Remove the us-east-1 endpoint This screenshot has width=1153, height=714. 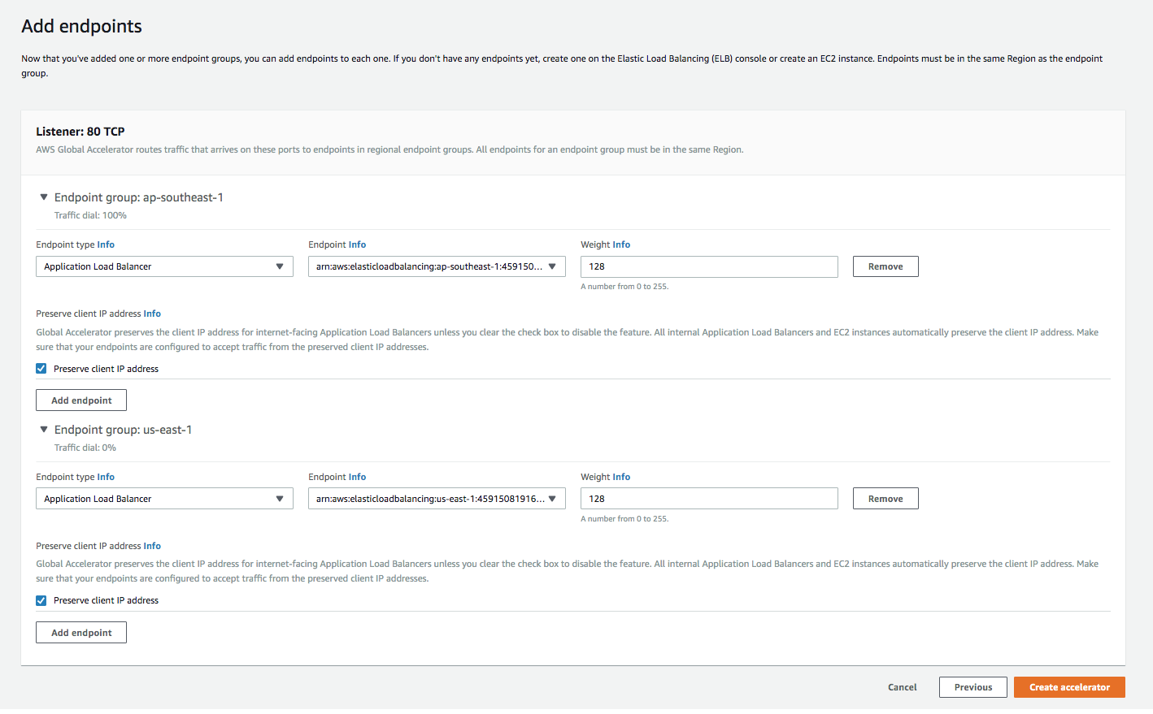point(885,499)
